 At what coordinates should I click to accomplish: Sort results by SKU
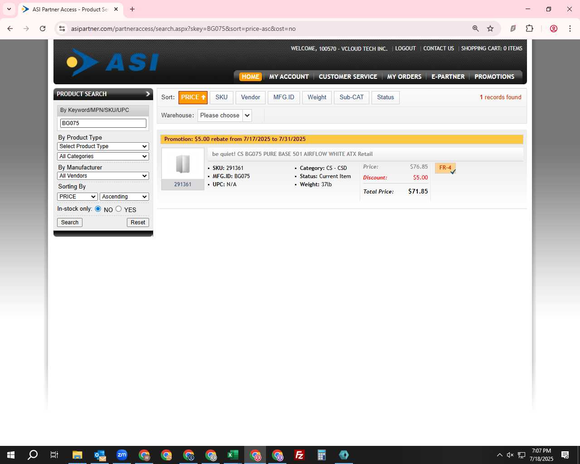point(222,97)
